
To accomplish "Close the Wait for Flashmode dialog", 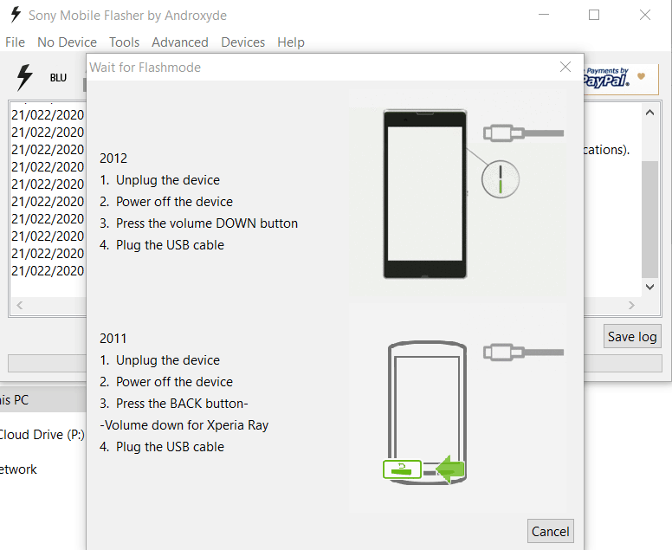I will (x=565, y=67).
